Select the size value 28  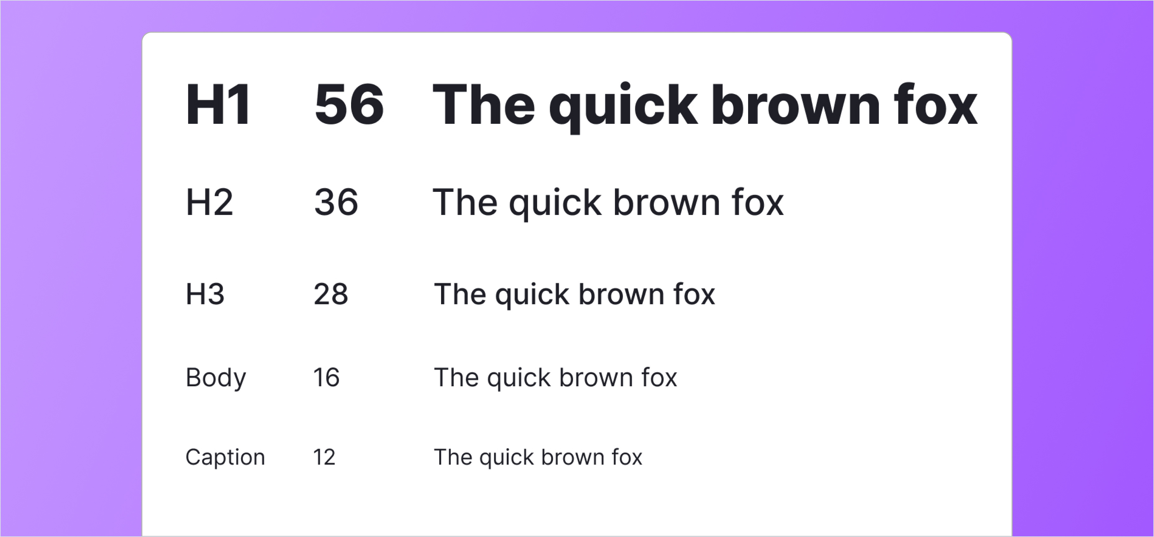click(x=330, y=294)
